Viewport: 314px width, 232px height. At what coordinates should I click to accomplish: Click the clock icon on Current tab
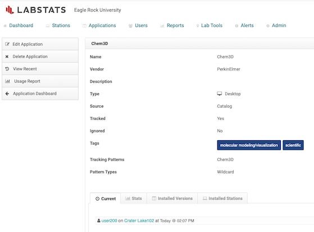(98, 199)
